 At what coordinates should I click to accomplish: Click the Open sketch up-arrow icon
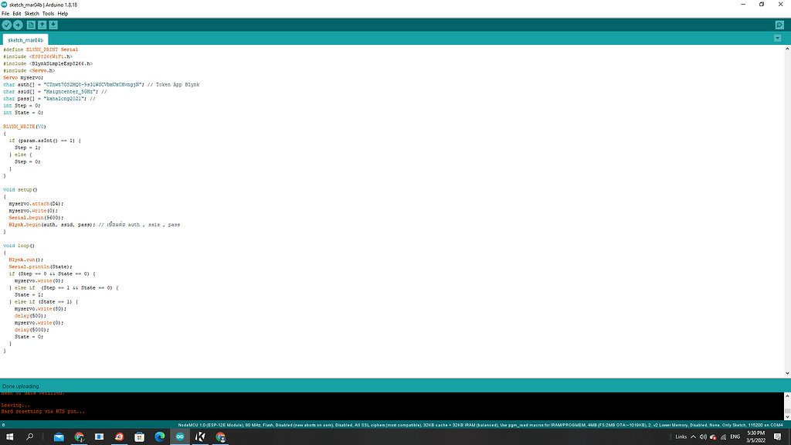[x=42, y=25]
